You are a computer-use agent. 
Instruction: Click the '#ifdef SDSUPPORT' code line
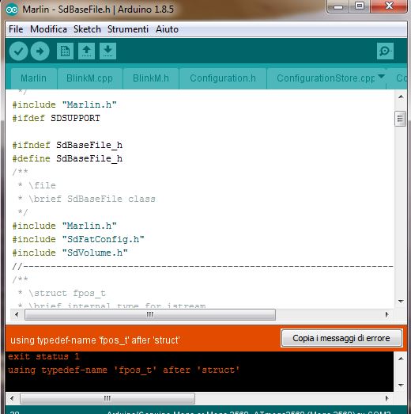pos(56,118)
